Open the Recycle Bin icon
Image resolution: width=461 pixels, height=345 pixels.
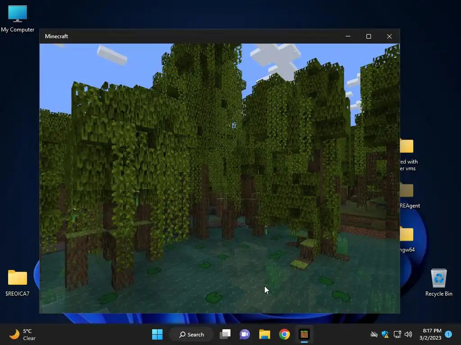(438, 283)
